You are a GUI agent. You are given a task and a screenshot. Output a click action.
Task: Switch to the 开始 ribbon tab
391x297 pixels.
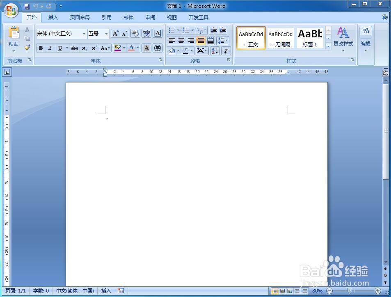(32, 18)
